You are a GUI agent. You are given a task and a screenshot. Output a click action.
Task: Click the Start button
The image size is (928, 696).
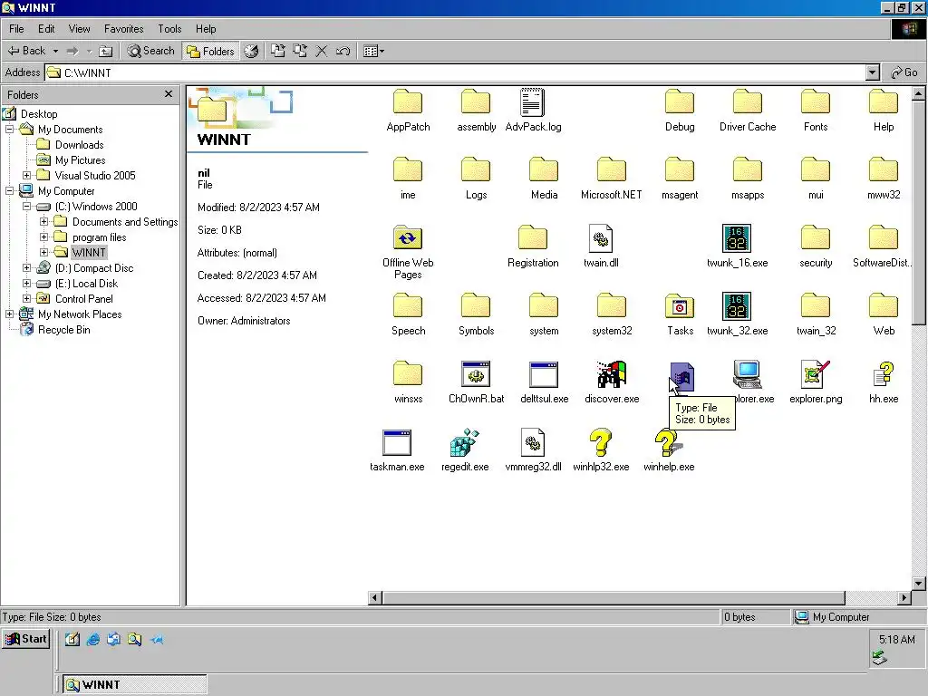click(26, 639)
